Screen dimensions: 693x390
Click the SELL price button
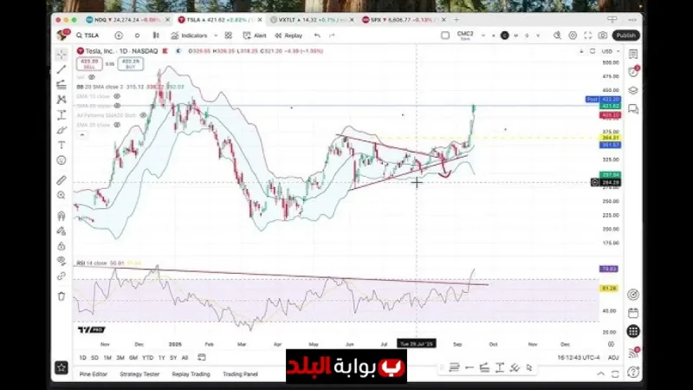89,63
